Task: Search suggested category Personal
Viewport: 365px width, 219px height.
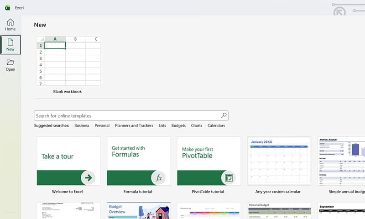Action: pyautogui.click(x=102, y=125)
